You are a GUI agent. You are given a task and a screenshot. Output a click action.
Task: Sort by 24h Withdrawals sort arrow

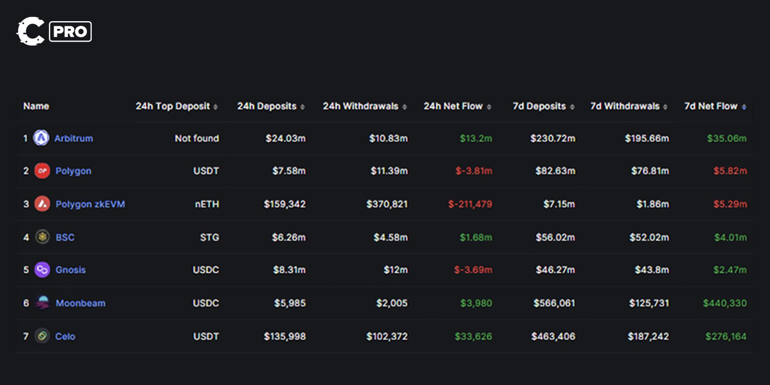pyautogui.click(x=405, y=107)
